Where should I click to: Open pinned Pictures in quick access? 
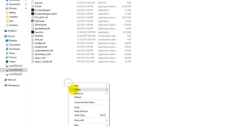point(13,8)
